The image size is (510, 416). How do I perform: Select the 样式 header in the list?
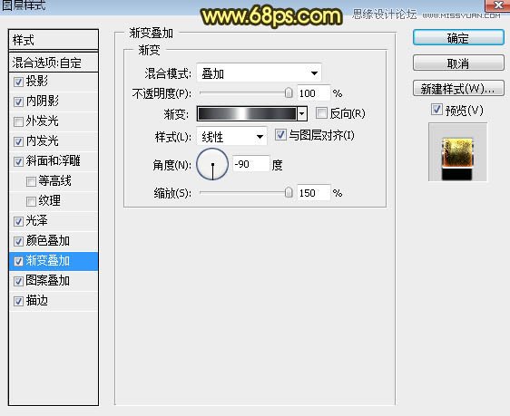[54, 40]
